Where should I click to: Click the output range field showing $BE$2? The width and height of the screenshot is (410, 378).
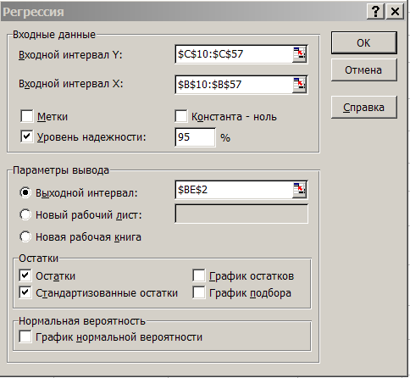234,190
